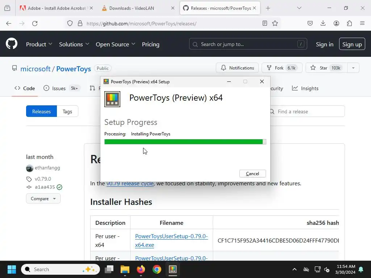Click the Fork button
This screenshot has width=371, height=278.
[282, 68]
